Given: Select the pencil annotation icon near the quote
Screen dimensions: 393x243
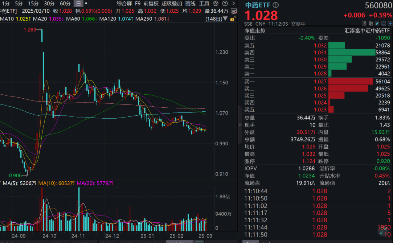Looking at the screenshot, I should click(377, 23).
